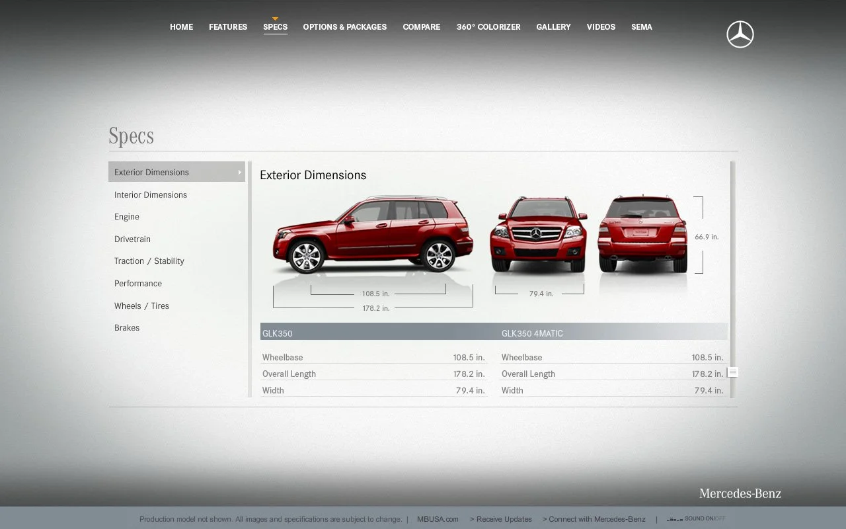The height and width of the screenshot is (529, 846).
Task: Open the HOME menu item
Action: click(181, 27)
